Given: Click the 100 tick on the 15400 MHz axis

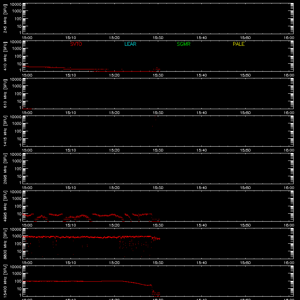Looking at the screenshot, I should click(18, 281).
